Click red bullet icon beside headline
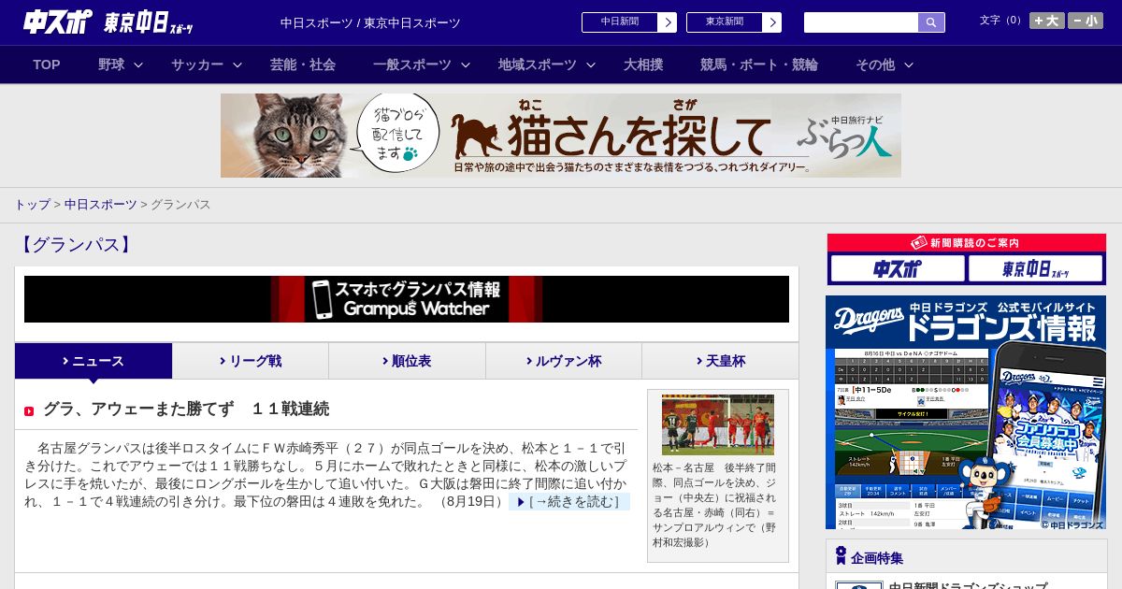The height and width of the screenshot is (589, 1122). (29, 411)
